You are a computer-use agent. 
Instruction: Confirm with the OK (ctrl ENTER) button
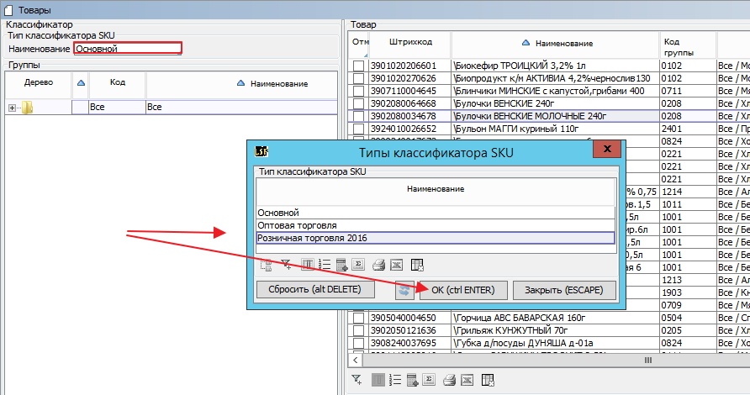click(463, 290)
